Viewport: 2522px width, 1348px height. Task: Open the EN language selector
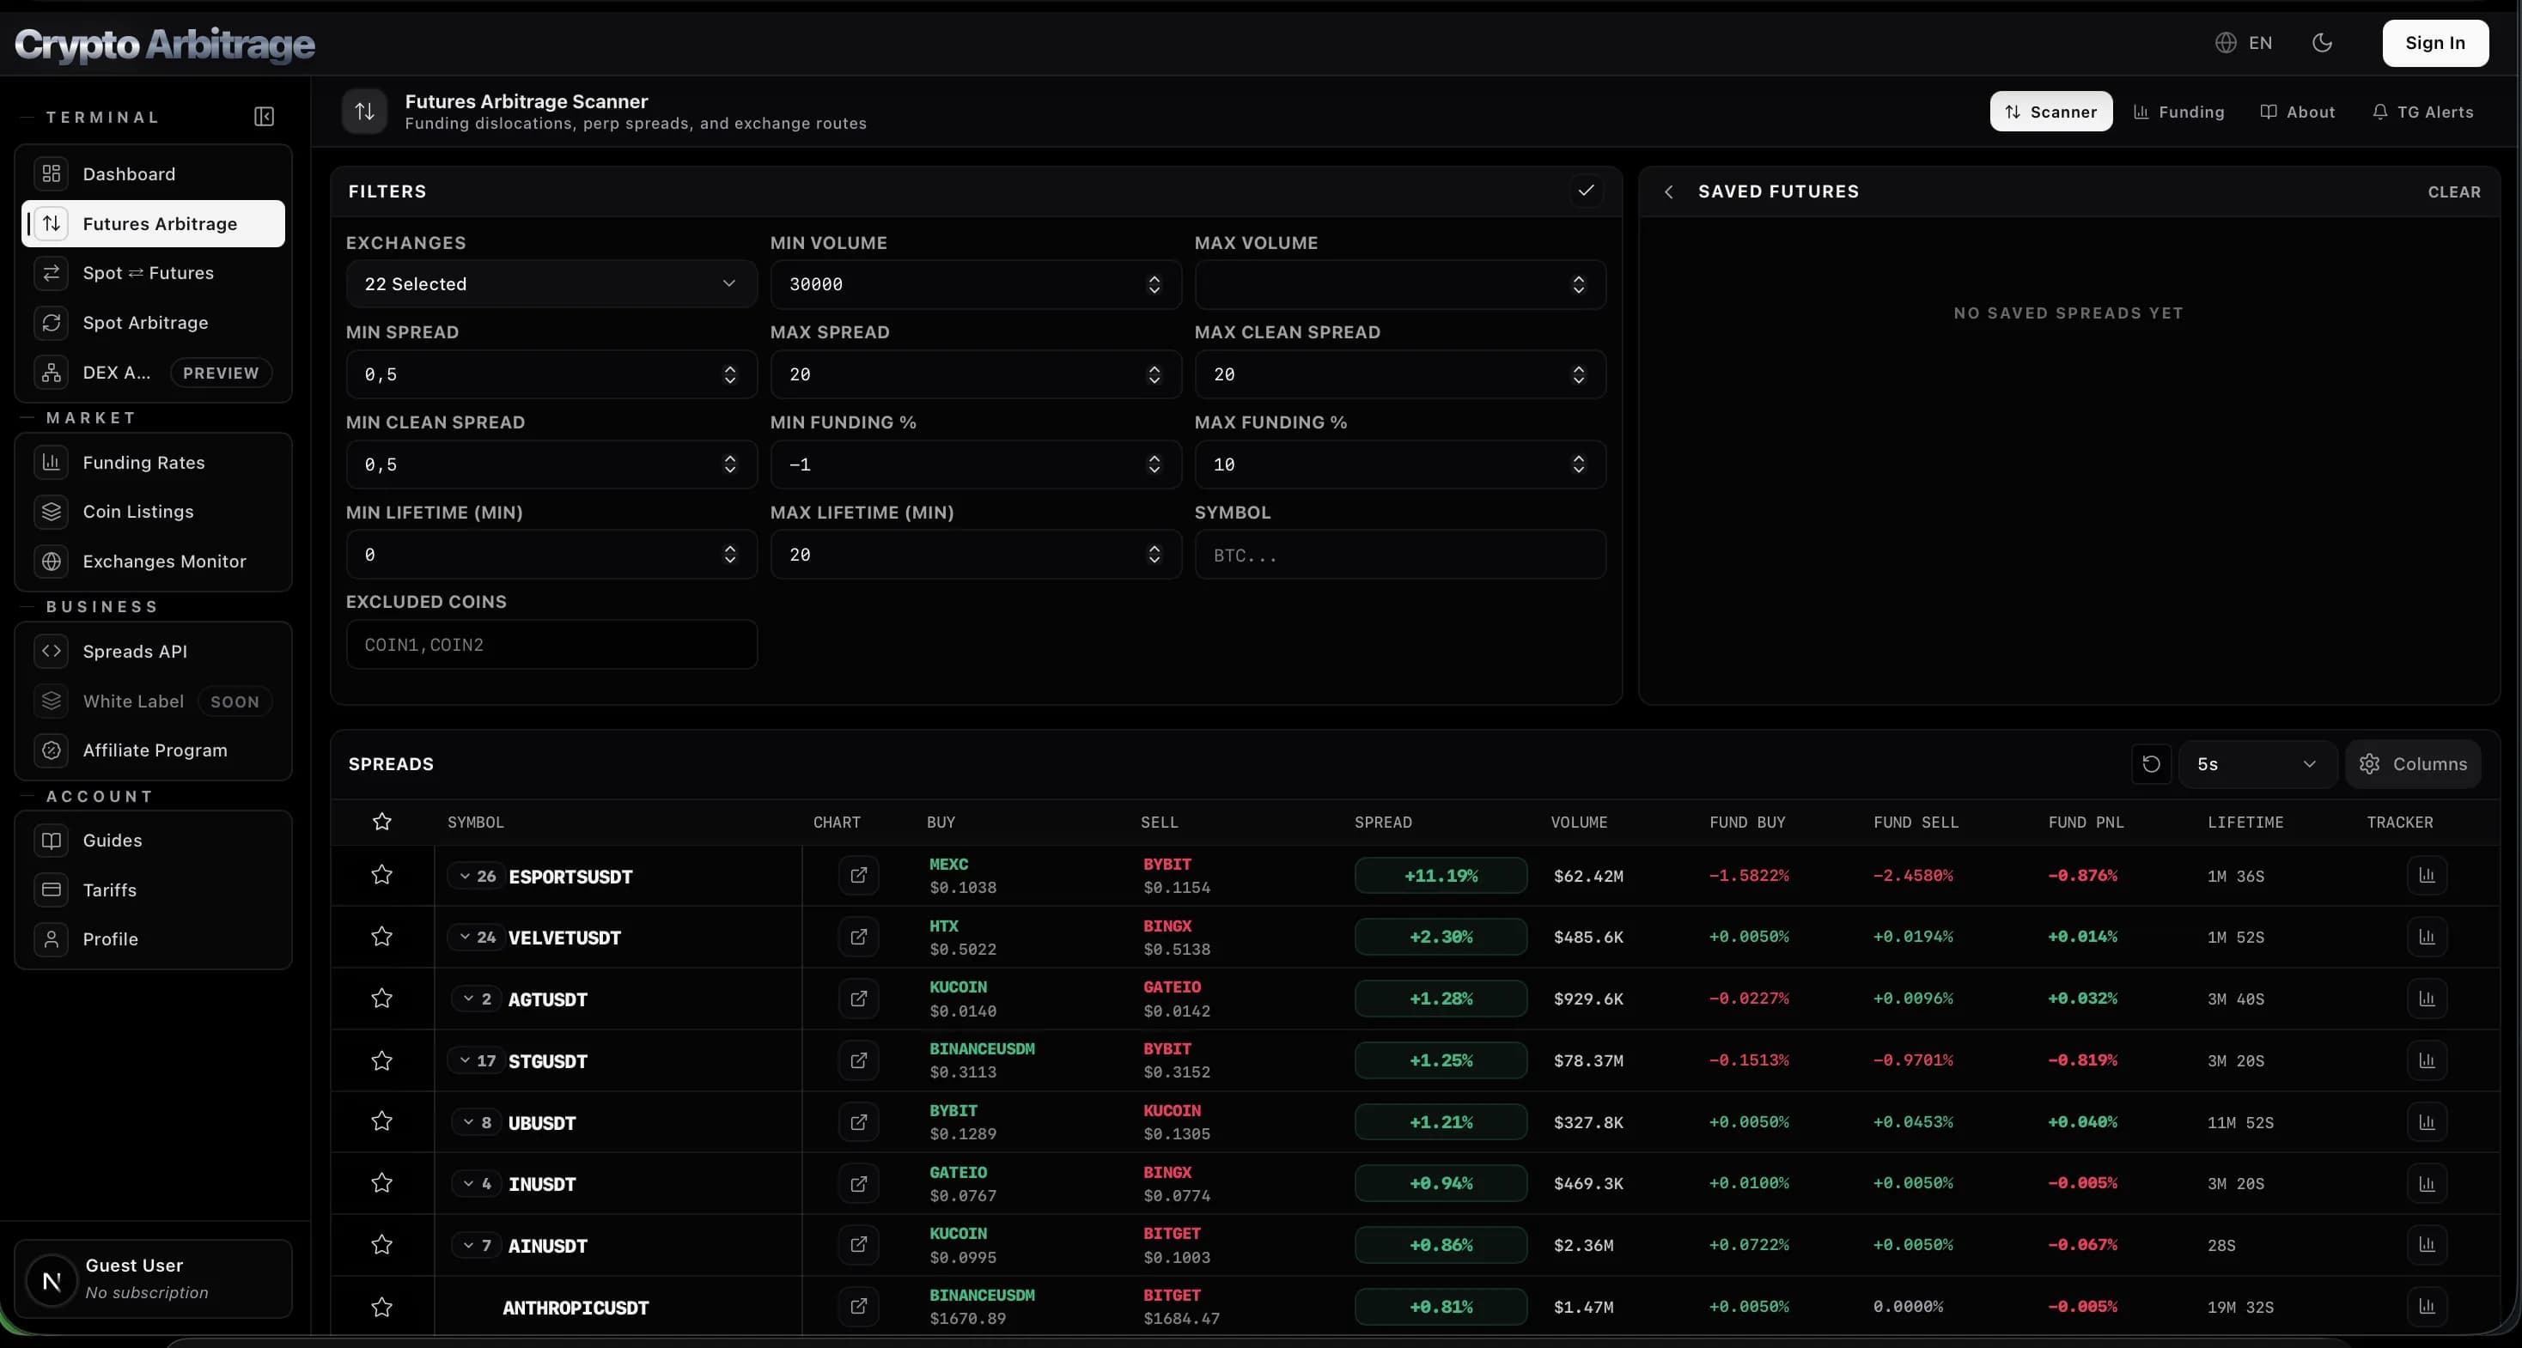coord(2243,42)
